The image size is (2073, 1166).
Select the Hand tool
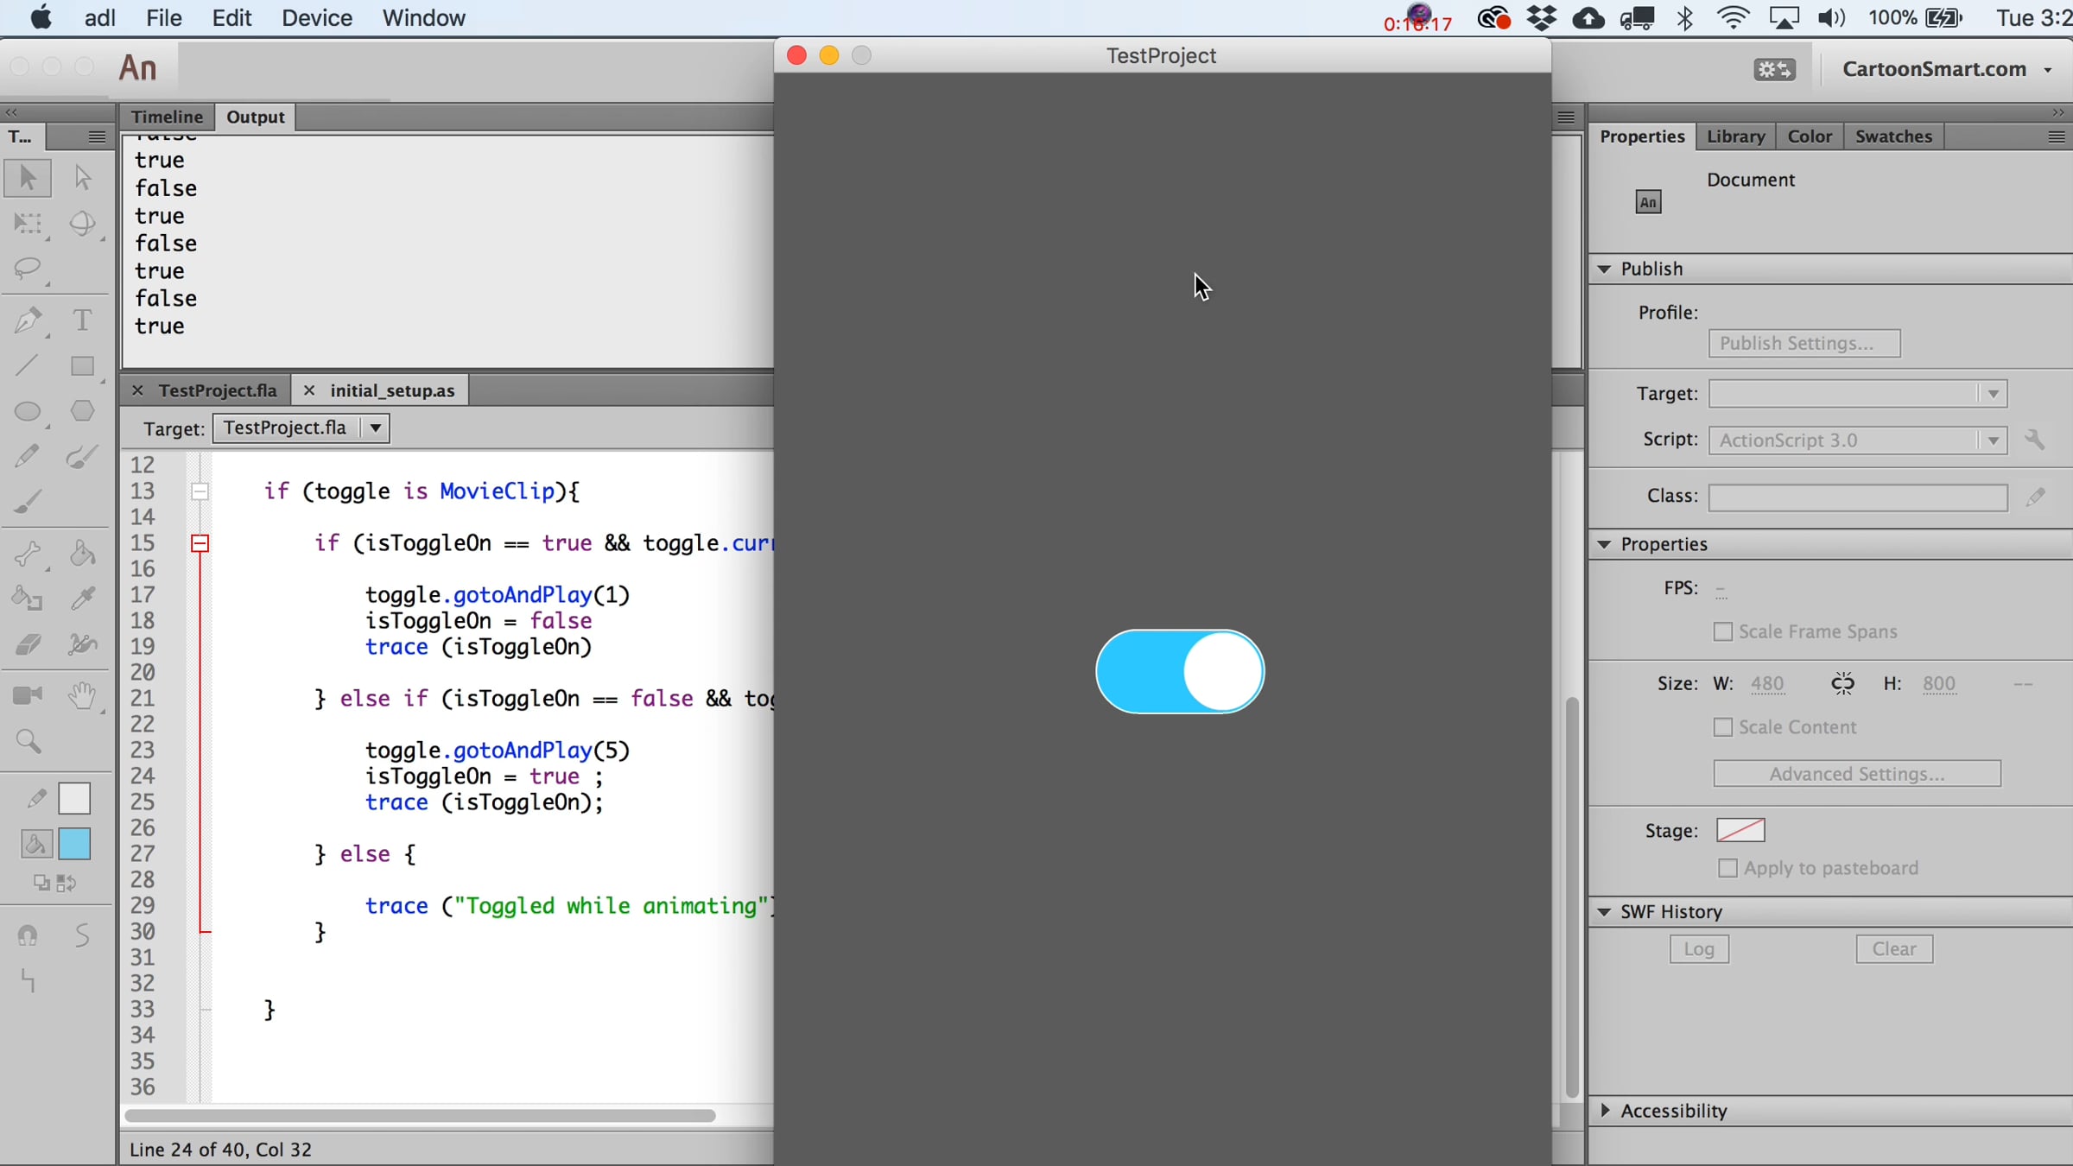(x=82, y=695)
